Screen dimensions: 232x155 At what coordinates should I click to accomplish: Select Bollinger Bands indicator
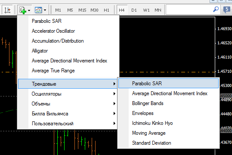tap(169, 103)
